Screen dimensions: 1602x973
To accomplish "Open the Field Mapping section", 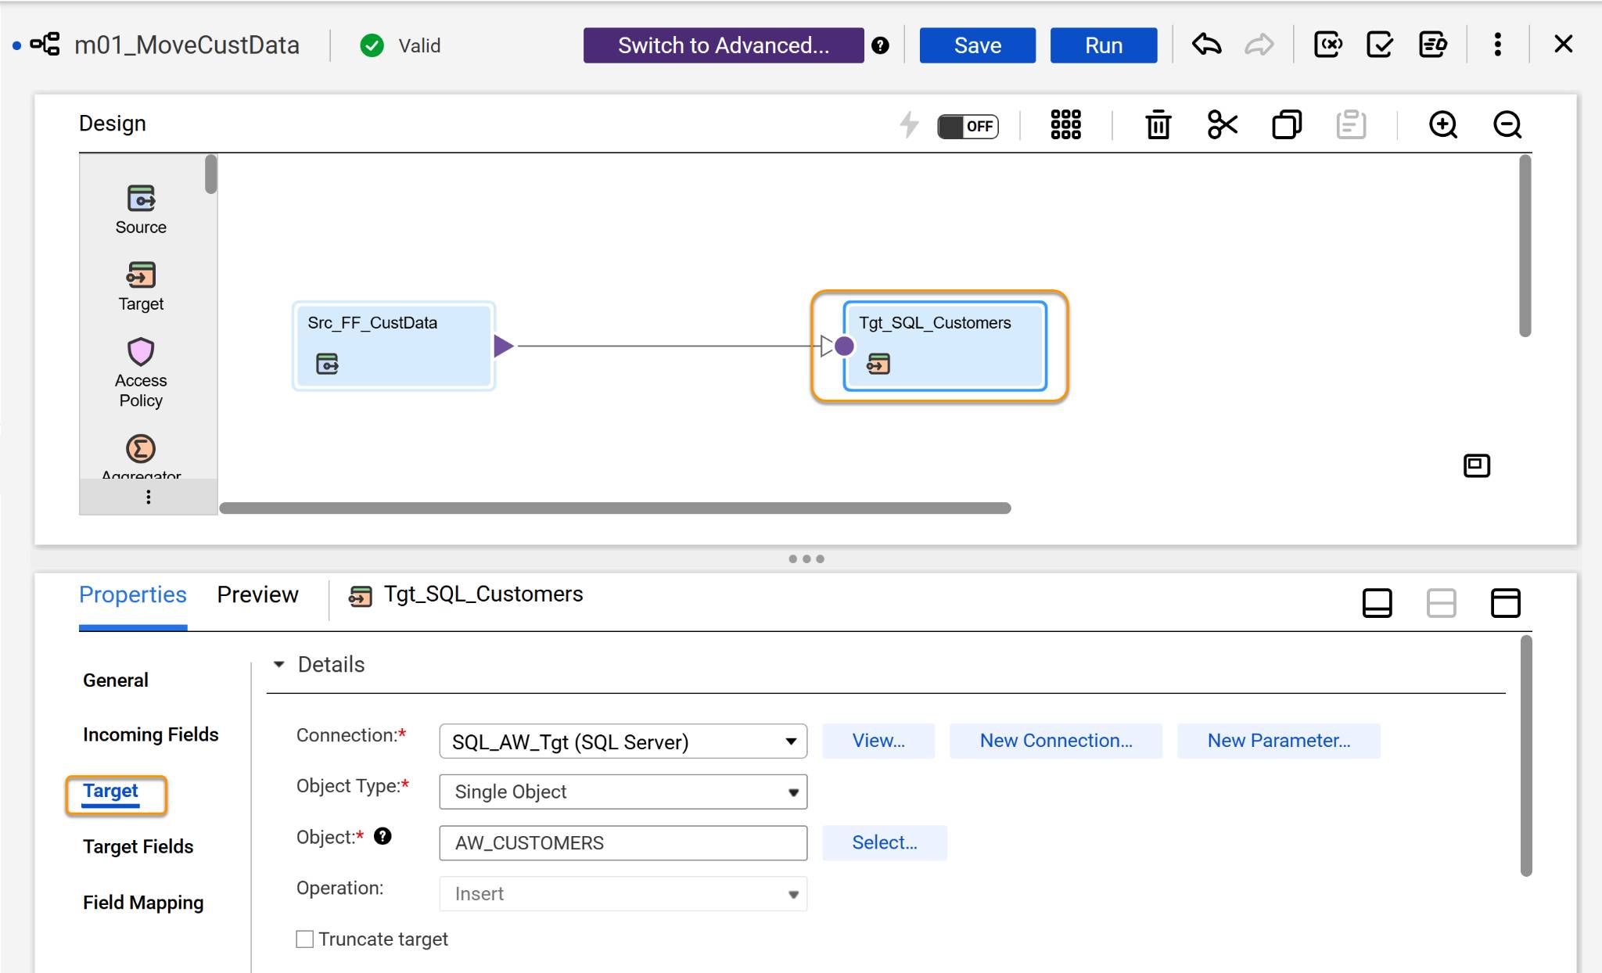I will (x=143, y=903).
